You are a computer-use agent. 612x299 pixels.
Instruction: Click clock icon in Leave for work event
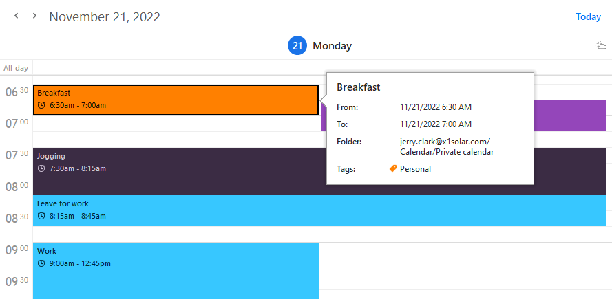[x=42, y=216]
